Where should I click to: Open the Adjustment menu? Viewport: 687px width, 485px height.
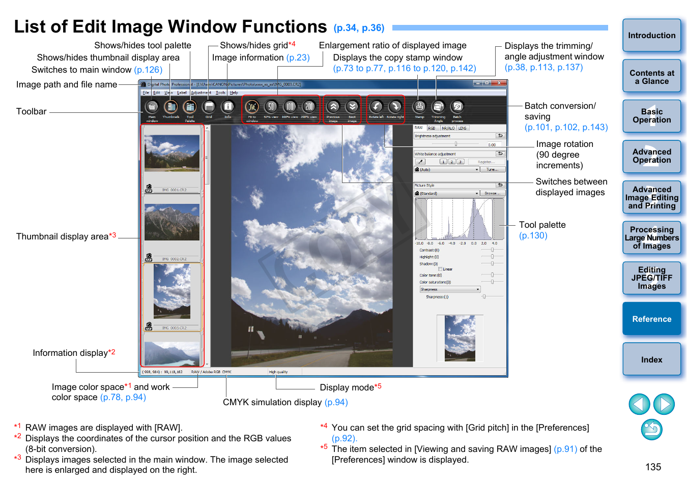point(200,93)
